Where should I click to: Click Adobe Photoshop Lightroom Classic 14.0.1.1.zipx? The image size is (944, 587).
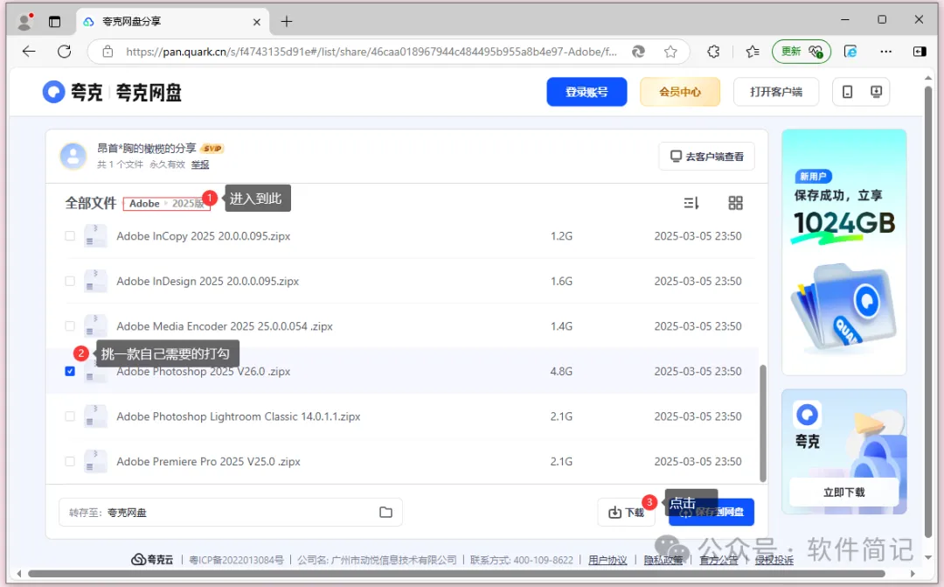pyautogui.click(x=239, y=416)
